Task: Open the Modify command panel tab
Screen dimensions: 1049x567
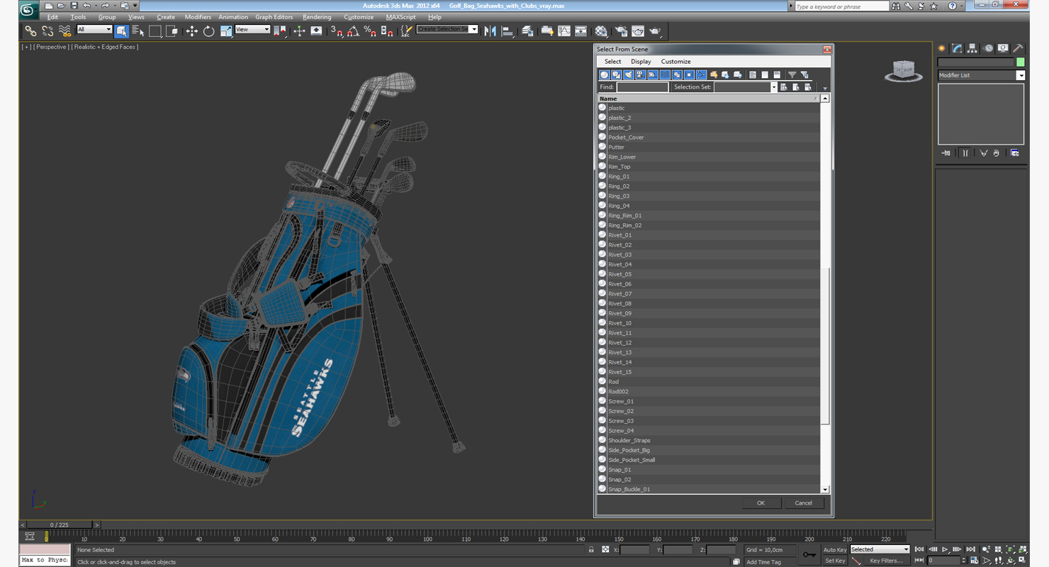Action: 957,48
